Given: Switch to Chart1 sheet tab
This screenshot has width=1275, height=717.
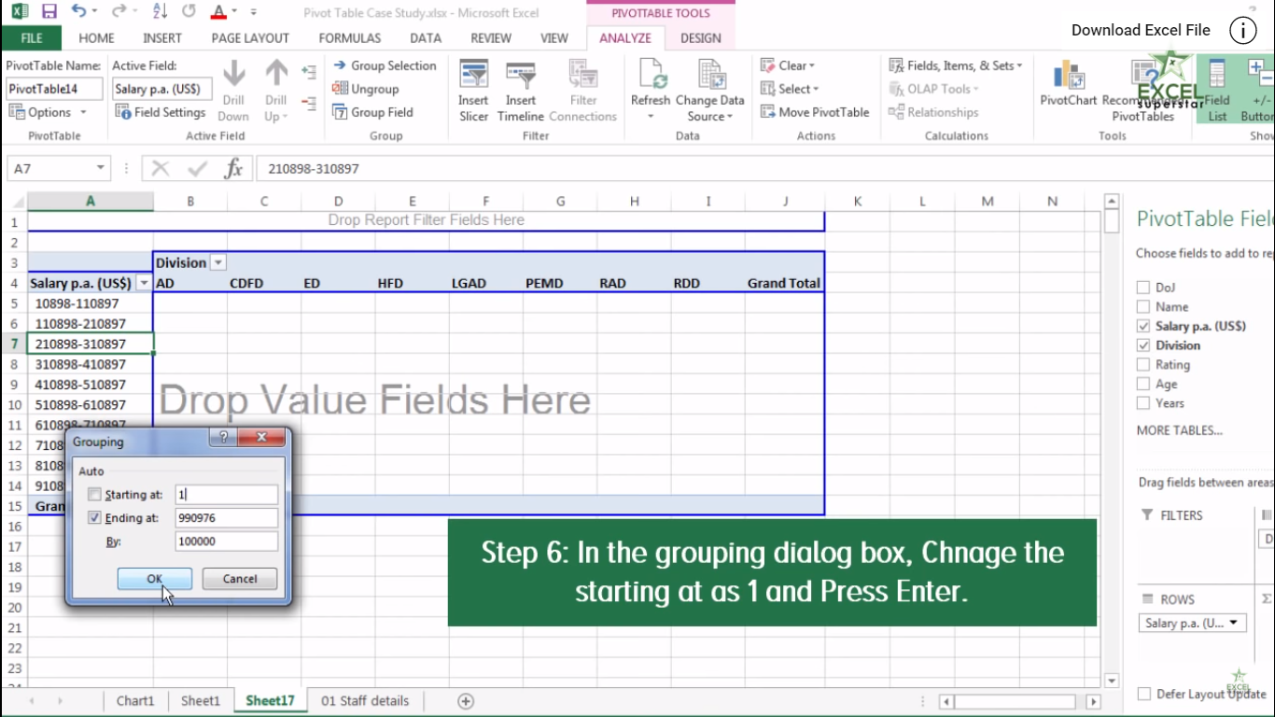Looking at the screenshot, I should [x=135, y=701].
